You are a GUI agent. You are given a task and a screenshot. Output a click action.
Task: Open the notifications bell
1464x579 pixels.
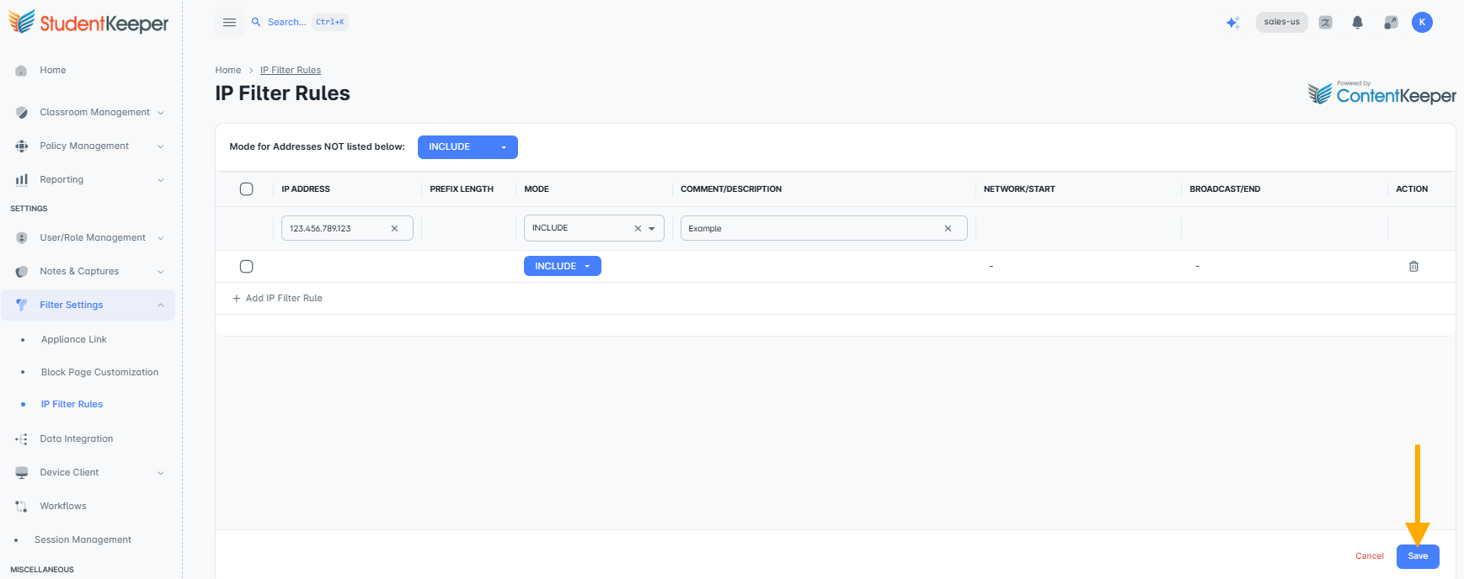tap(1357, 23)
